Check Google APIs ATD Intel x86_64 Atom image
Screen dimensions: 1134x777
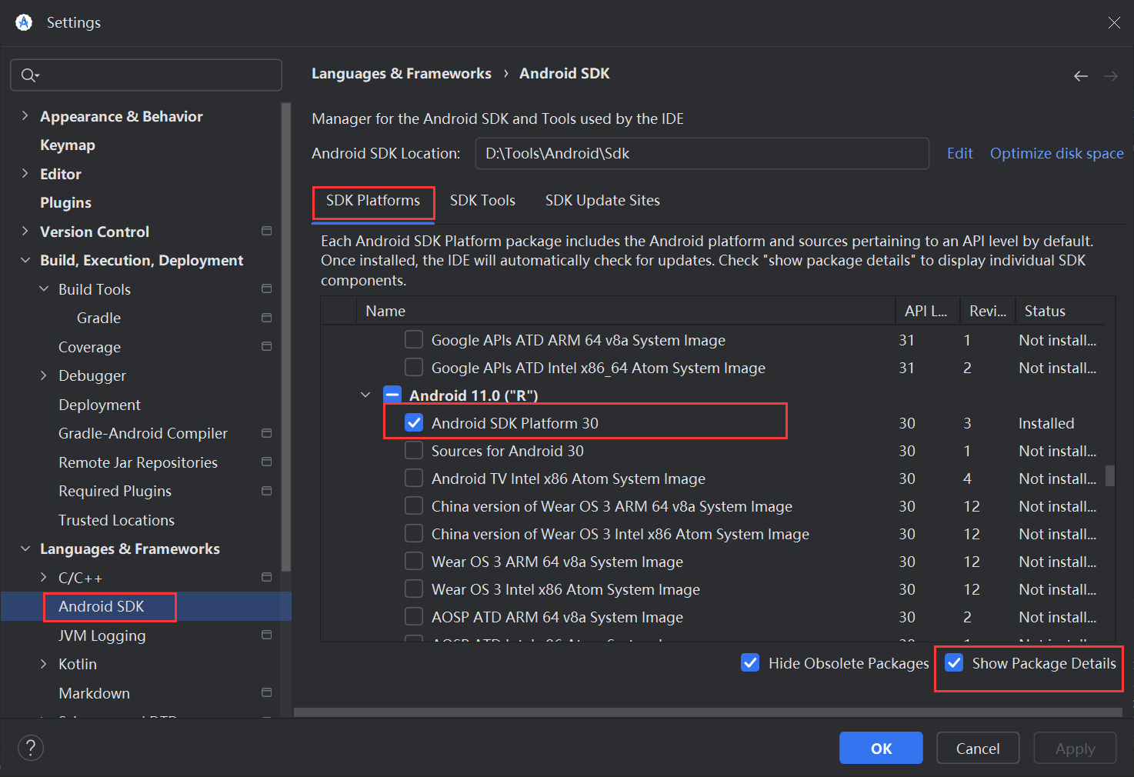tap(414, 367)
